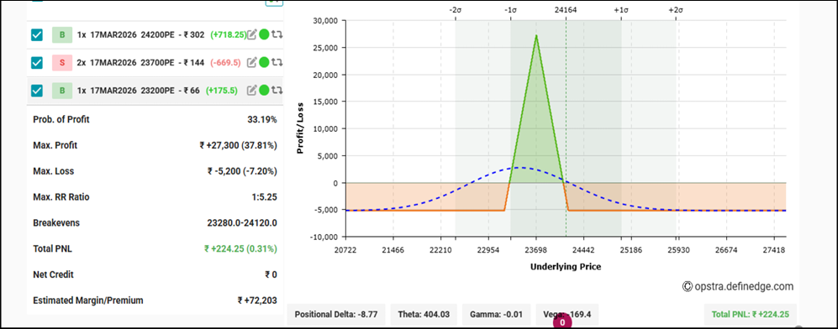
Task: Toggle the S sell badge on 23700PE leg
Action: pos(62,62)
